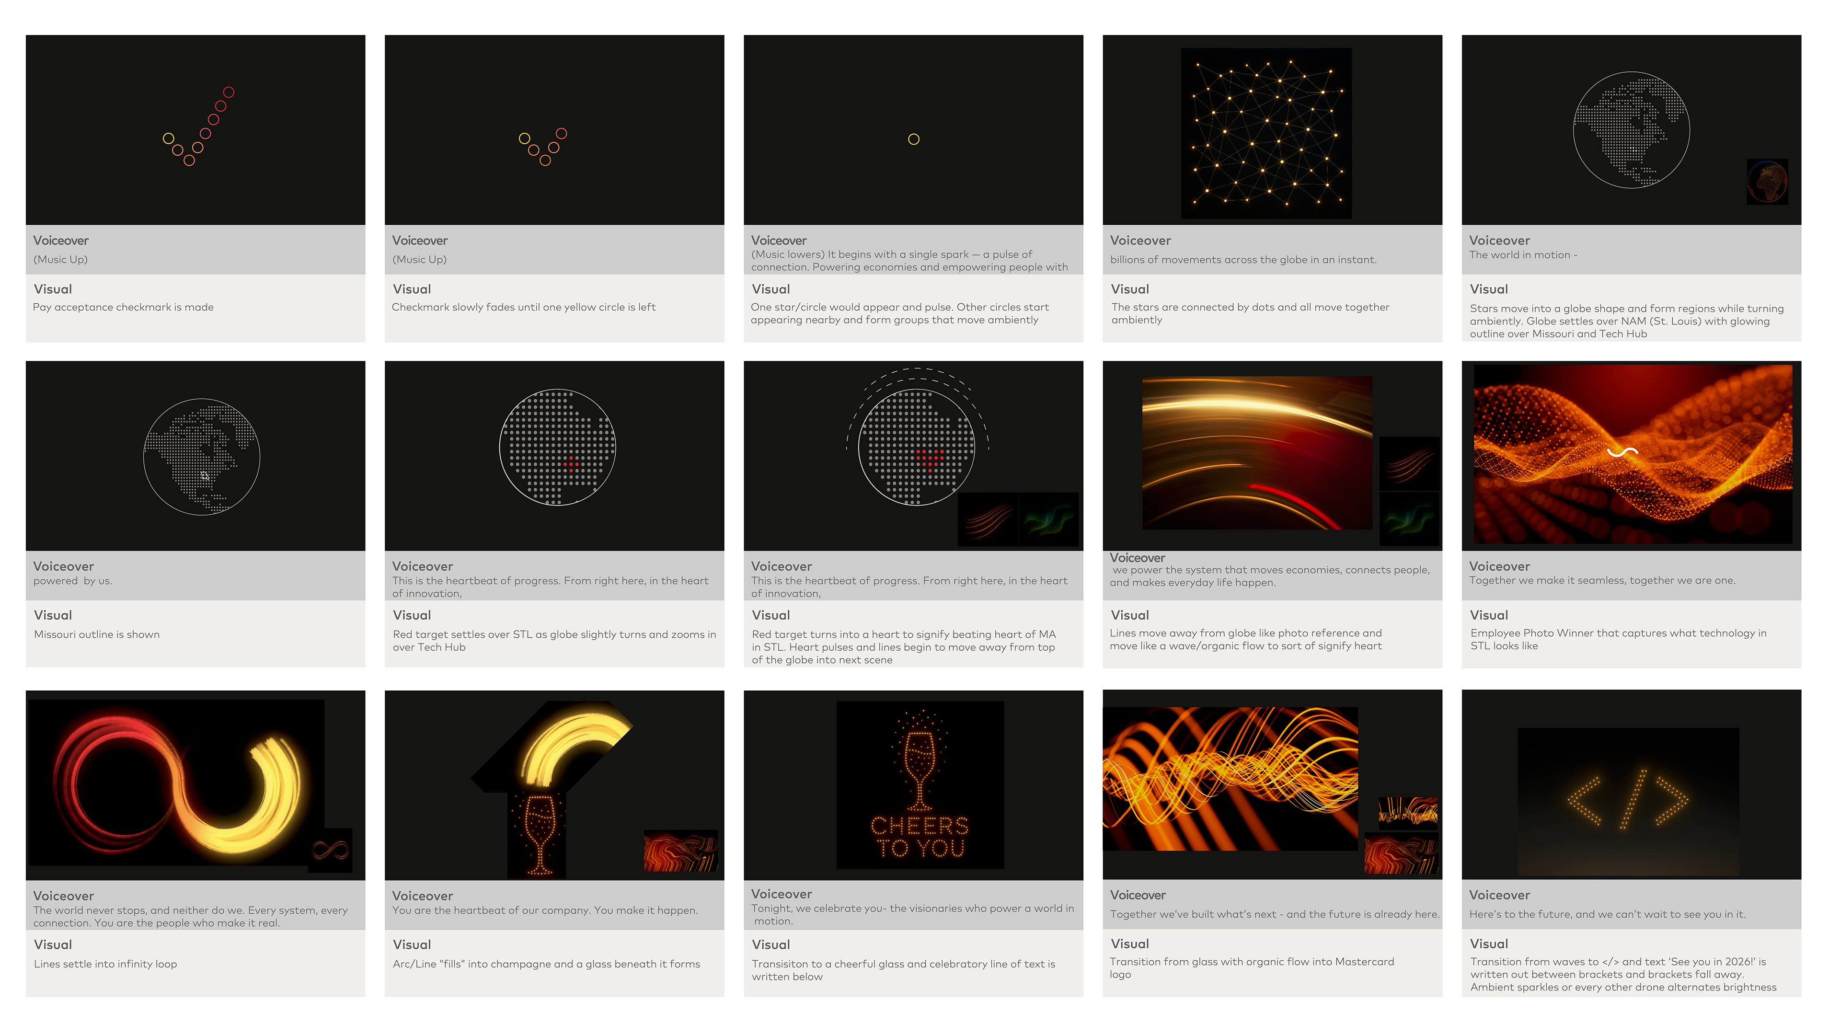Viewport: 1840px width, 1035px height.
Task: Select 'Here's to the future' voiceover text
Action: [x=1607, y=914]
